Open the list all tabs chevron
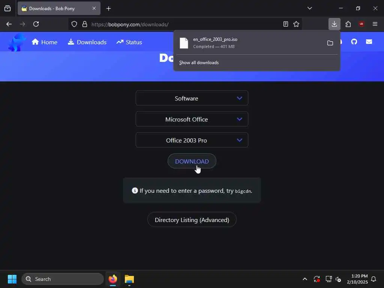Screen dimensions: 384x288 (x=309, y=8)
